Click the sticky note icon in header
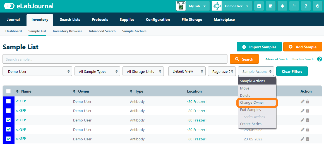 click(x=271, y=6)
